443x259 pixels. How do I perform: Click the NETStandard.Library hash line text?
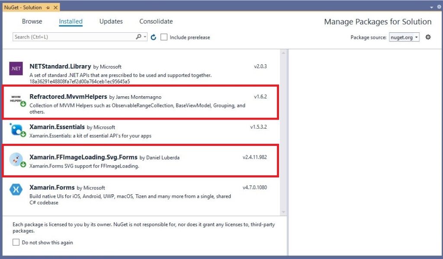[80, 82]
